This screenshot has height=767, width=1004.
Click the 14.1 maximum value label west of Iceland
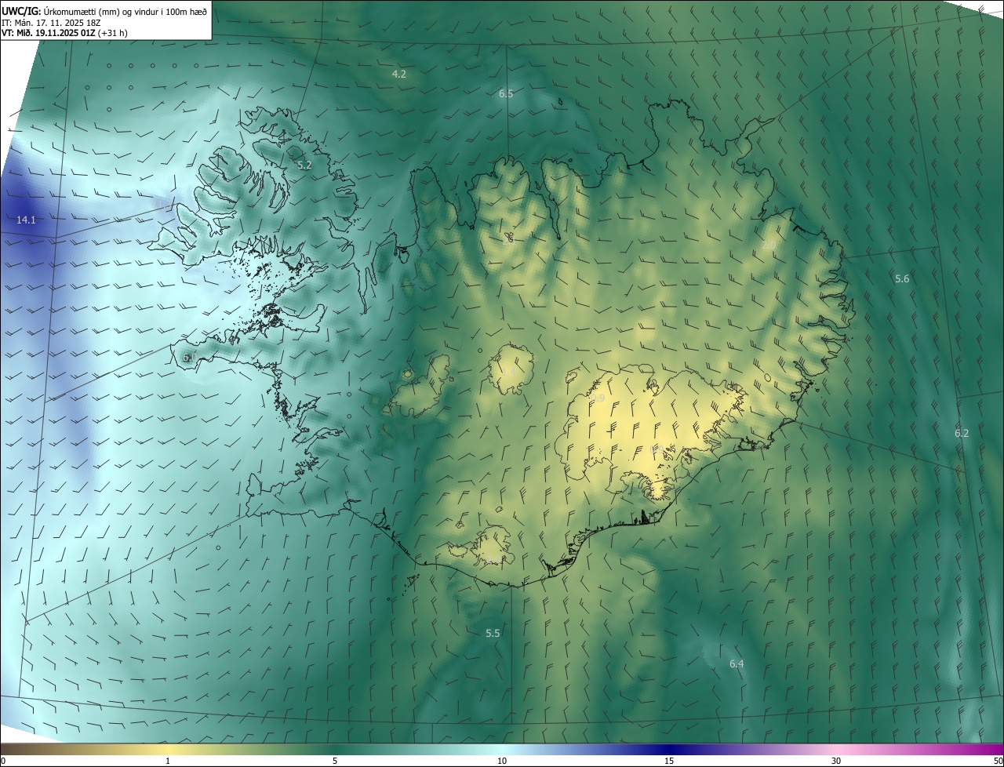pyautogui.click(x=26, y=220)
